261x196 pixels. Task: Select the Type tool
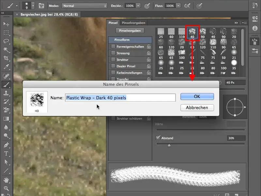click(x=6, y=153)
